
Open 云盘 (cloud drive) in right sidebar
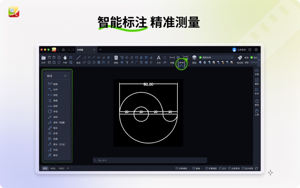[x=257, y=72]
